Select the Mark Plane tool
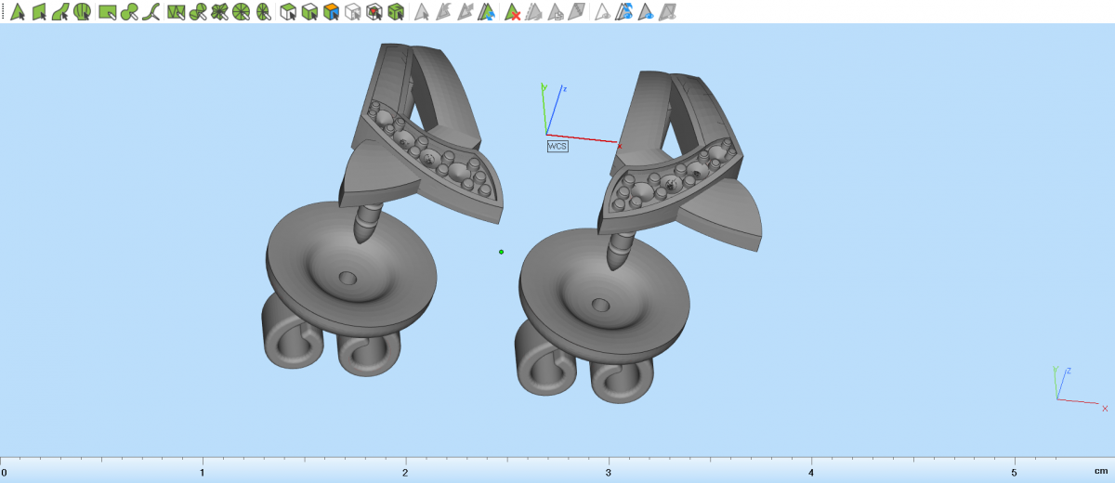The width and height of the screenshot is (1115, 483). pyautogui.click(x=39, y=12)
